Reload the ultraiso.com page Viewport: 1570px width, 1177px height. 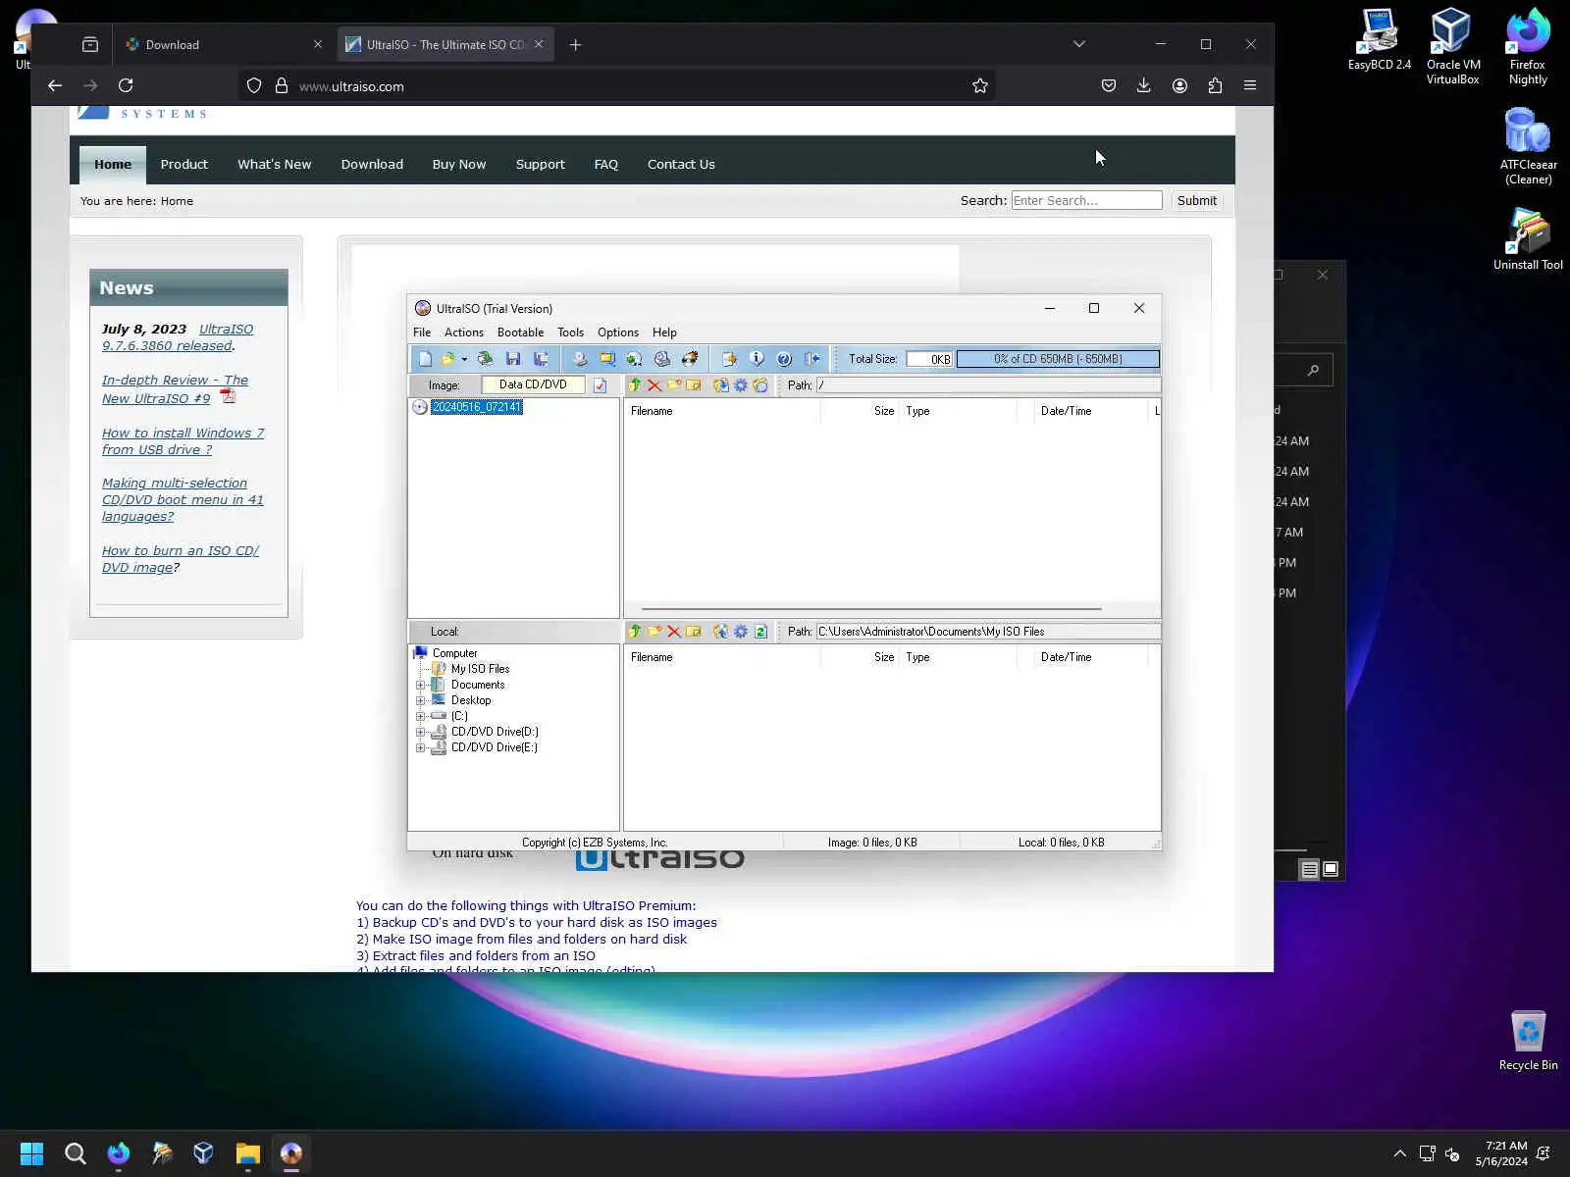pos(126,86)
